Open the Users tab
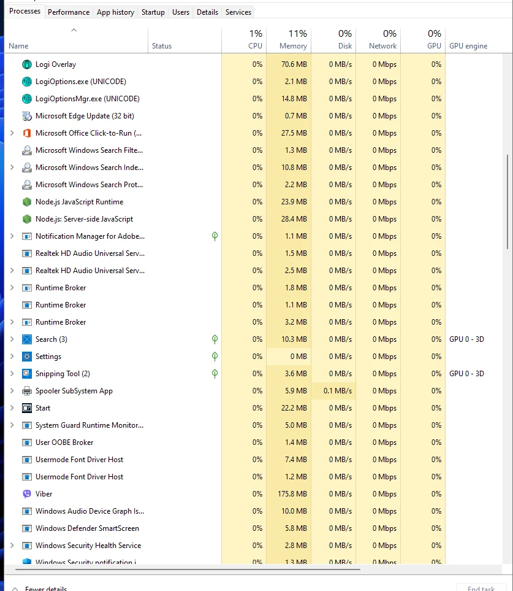This screenshot has width=513, height=591. (x=181, y=12)
